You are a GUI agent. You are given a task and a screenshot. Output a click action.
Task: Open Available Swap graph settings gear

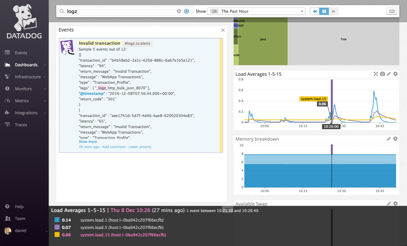tap(395, 204)
